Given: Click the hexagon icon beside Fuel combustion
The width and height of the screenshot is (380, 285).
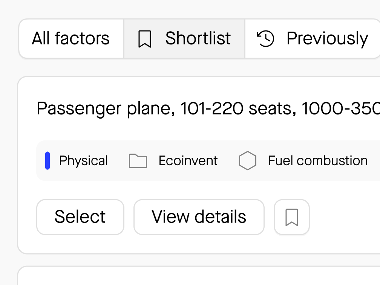Looking at the screenshot, I should [x=248, y=161].
